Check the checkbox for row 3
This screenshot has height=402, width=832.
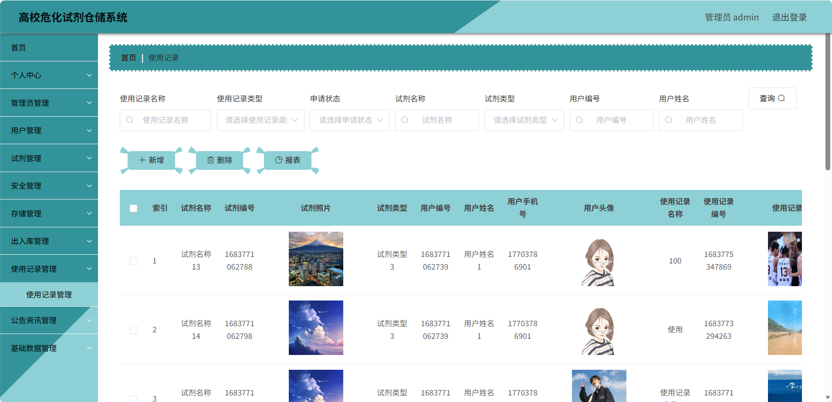tap(134, 399)
